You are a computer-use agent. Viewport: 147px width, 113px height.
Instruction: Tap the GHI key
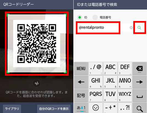pos(96,82)
